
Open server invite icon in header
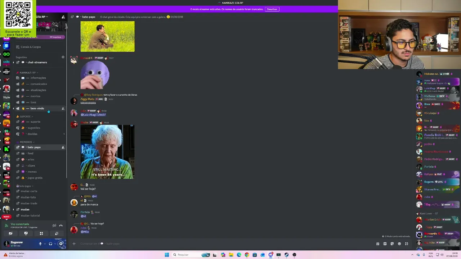point(63,17)
